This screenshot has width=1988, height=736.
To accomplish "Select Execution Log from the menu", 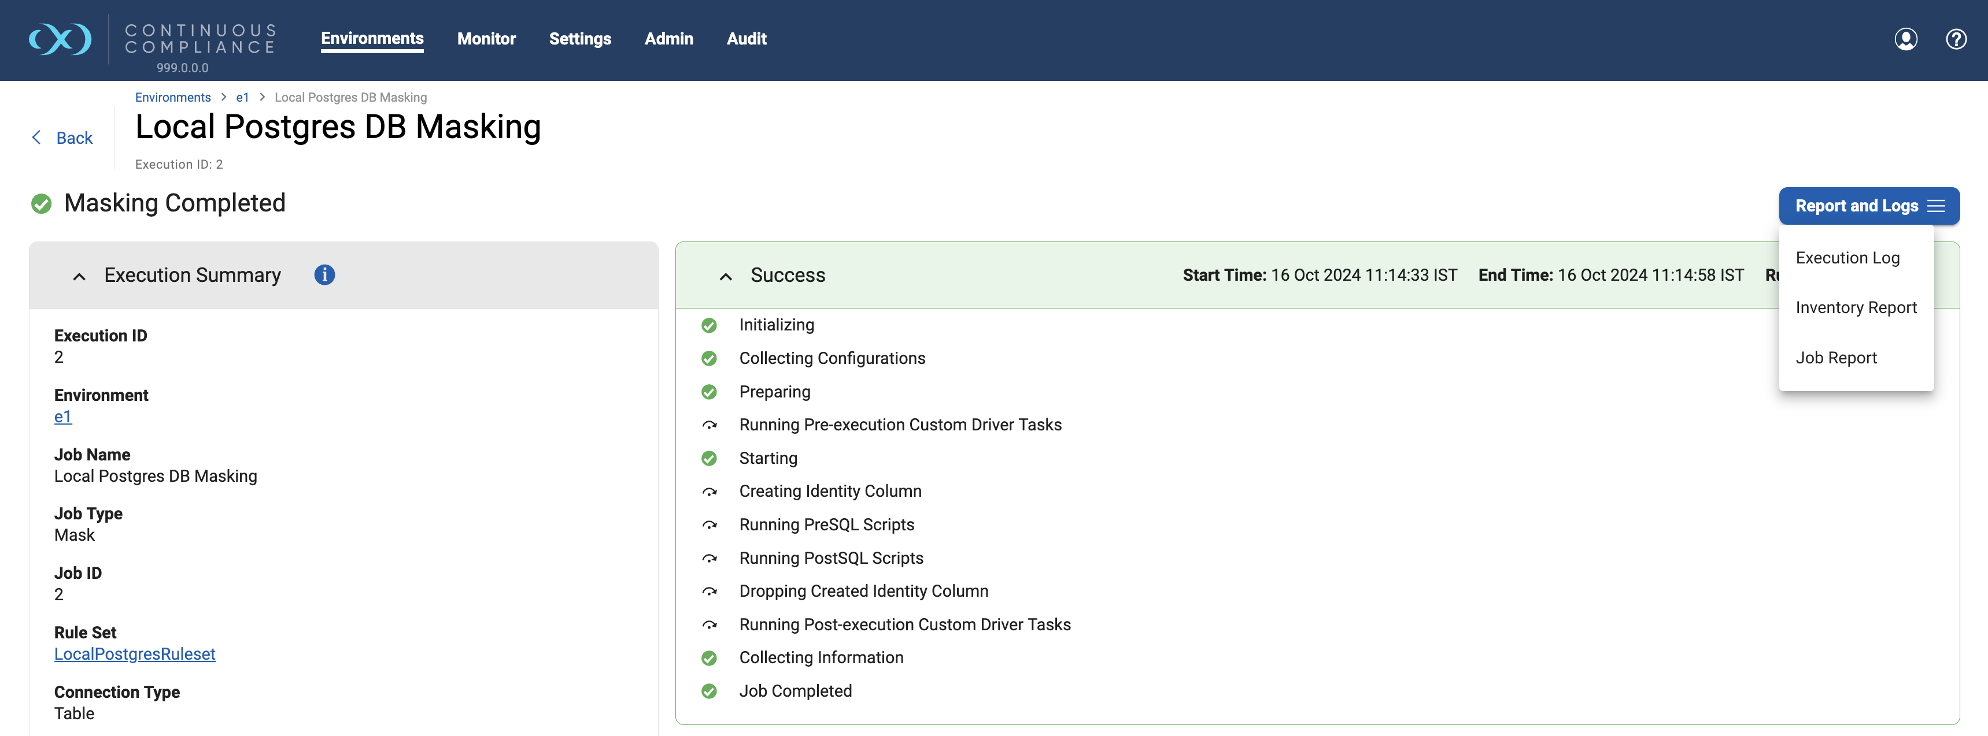I will point(1847,258).
